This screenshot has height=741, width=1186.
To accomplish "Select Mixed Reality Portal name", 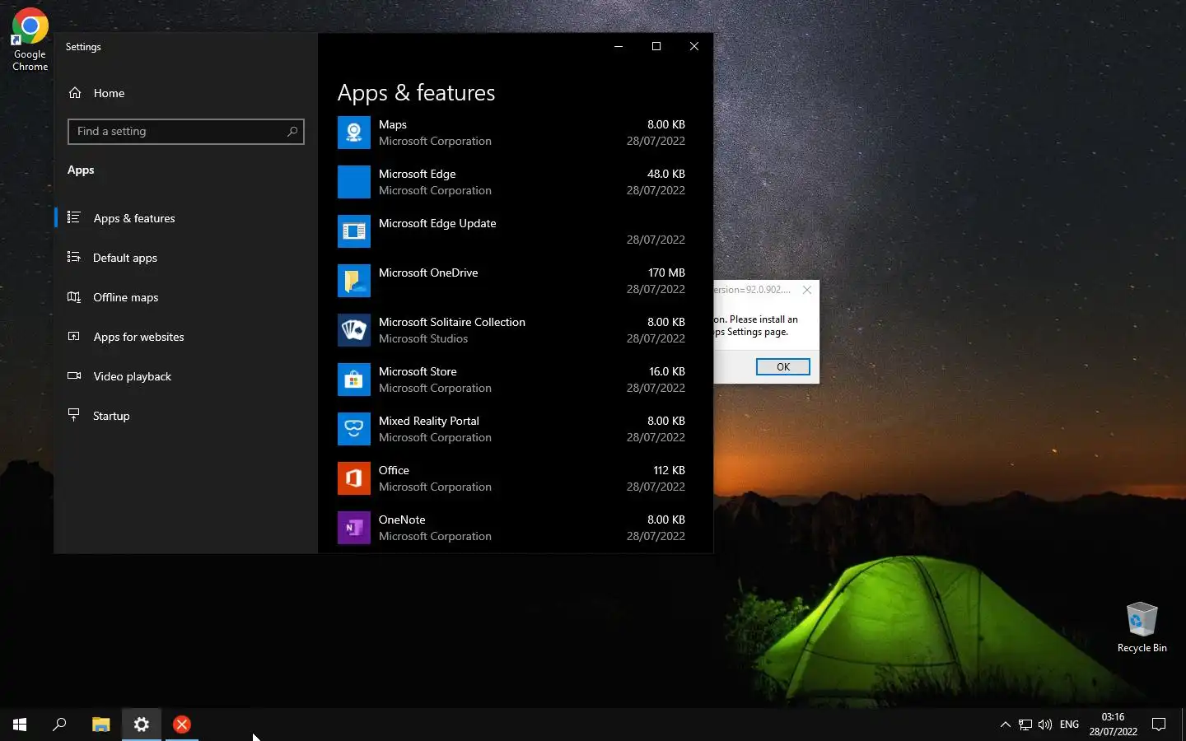I will tap(429, 421).
